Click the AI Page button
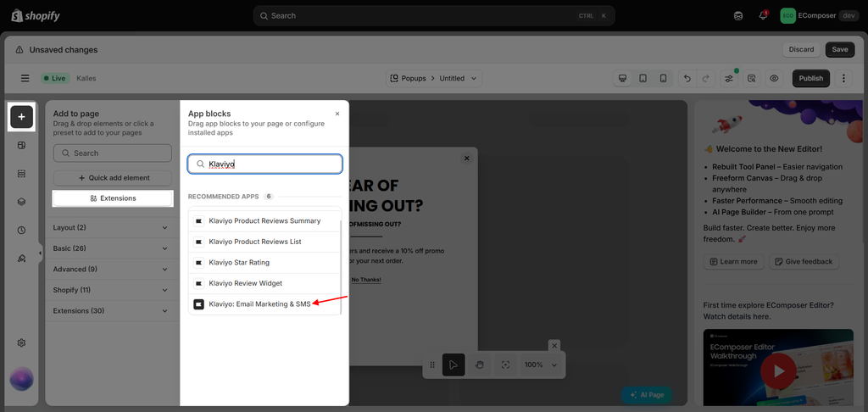This screenshot has height=412, width=868. 647,395
